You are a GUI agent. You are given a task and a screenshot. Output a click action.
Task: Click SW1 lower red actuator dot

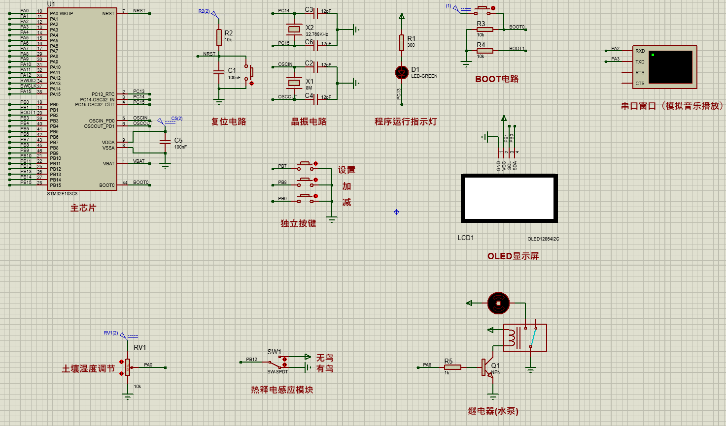pos(285,365)
